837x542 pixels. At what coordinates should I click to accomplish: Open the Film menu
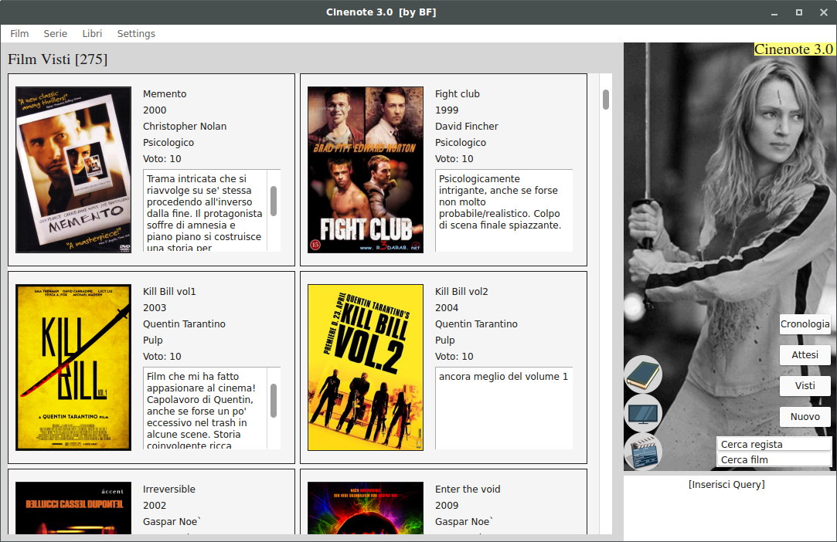click(19, 34)
